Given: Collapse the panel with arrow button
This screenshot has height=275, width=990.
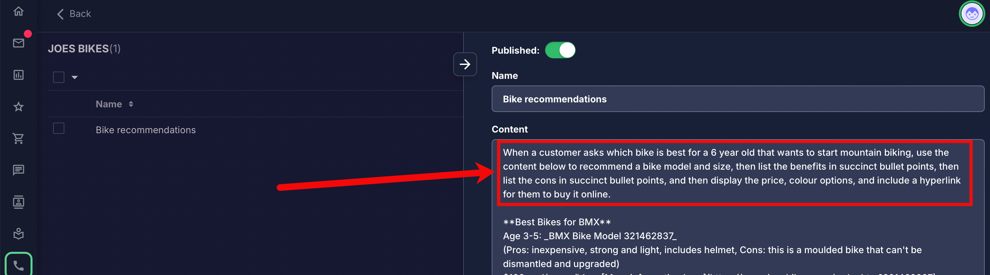Looking at the screenshot, I should [464, 64].
